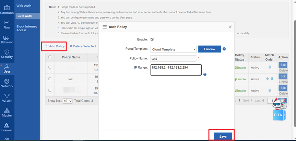Open the Behavior sidebar icon
The width and height of the screenshot is (296, 141).
click(x=7, y=39)
